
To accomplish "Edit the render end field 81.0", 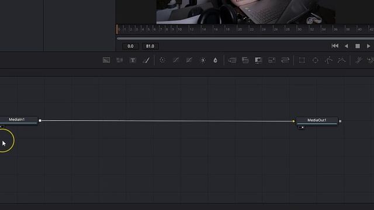I will (x=150, y=46).
